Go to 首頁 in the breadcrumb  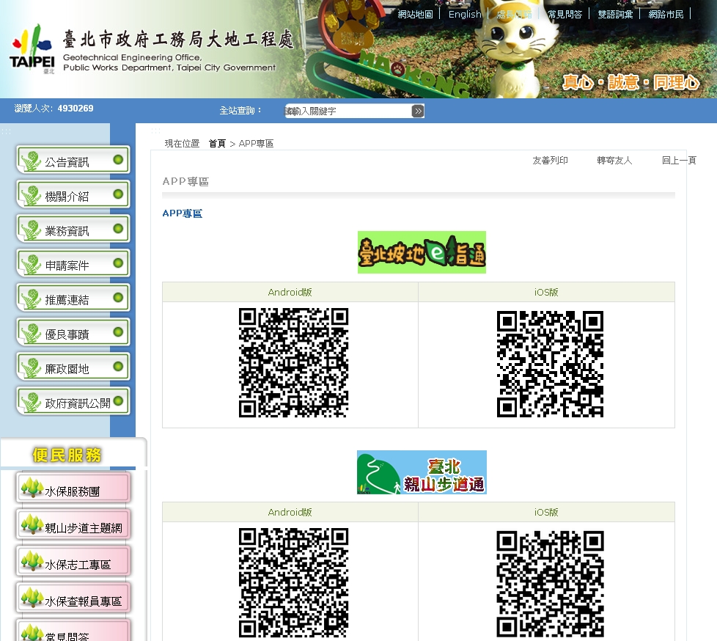click(x=217, y=144)
